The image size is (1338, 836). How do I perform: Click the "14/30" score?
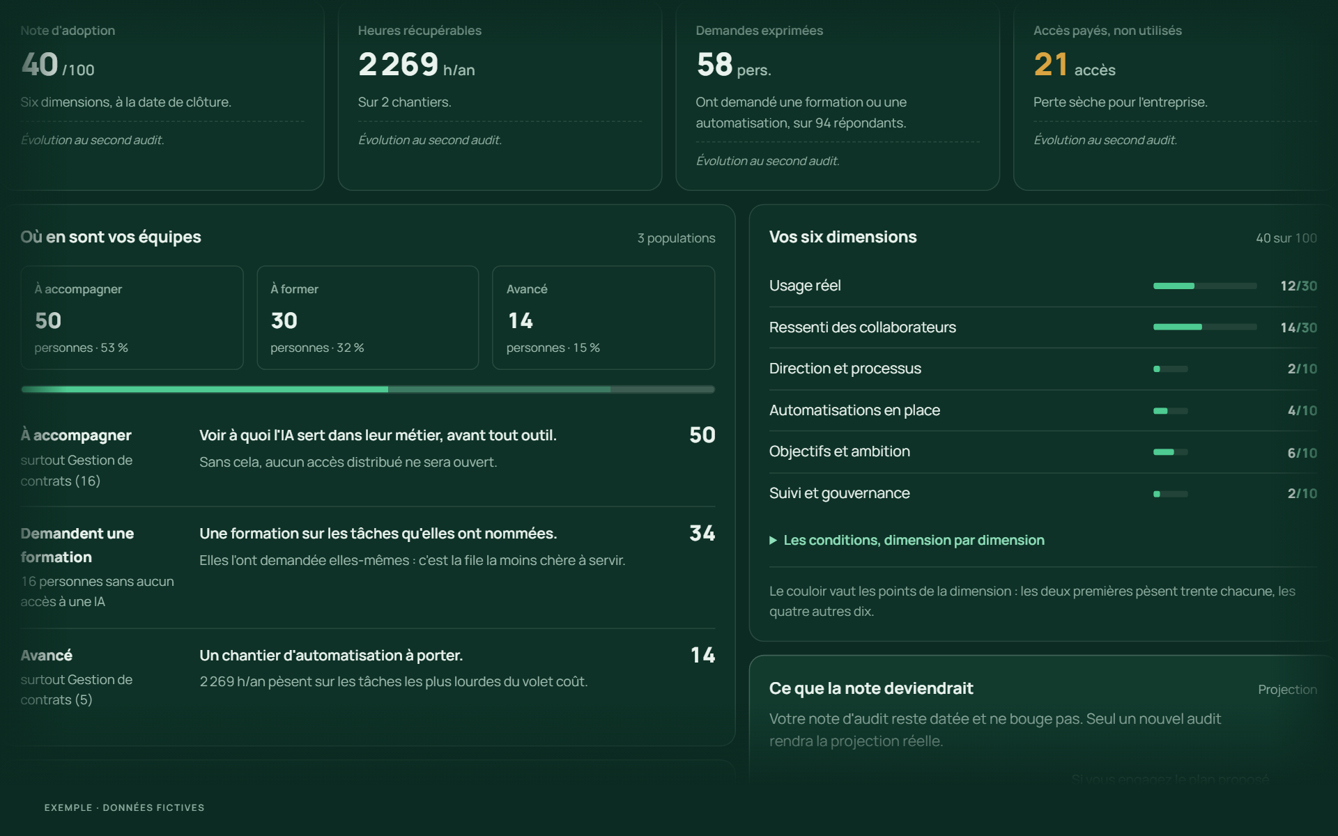[1299, 327]
